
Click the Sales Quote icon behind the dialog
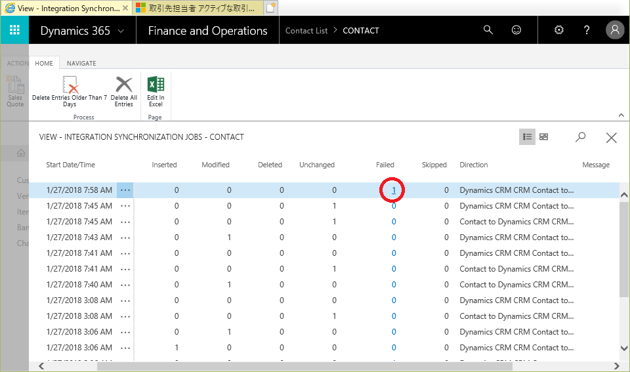pos(15,92)
